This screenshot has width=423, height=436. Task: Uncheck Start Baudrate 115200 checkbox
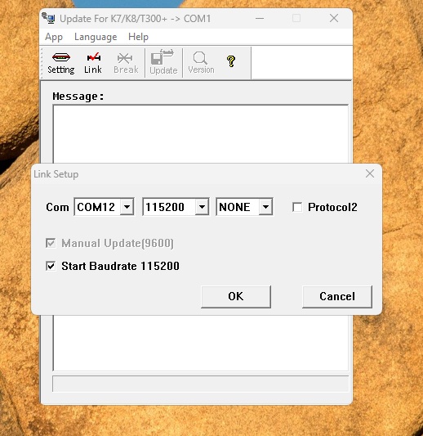(x=51, y=266)
